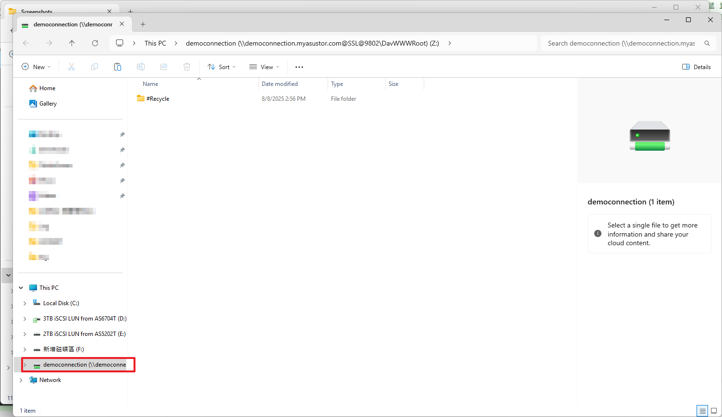Add a new tab with plus button
722x417 pixels.
[x=143, y=24]
